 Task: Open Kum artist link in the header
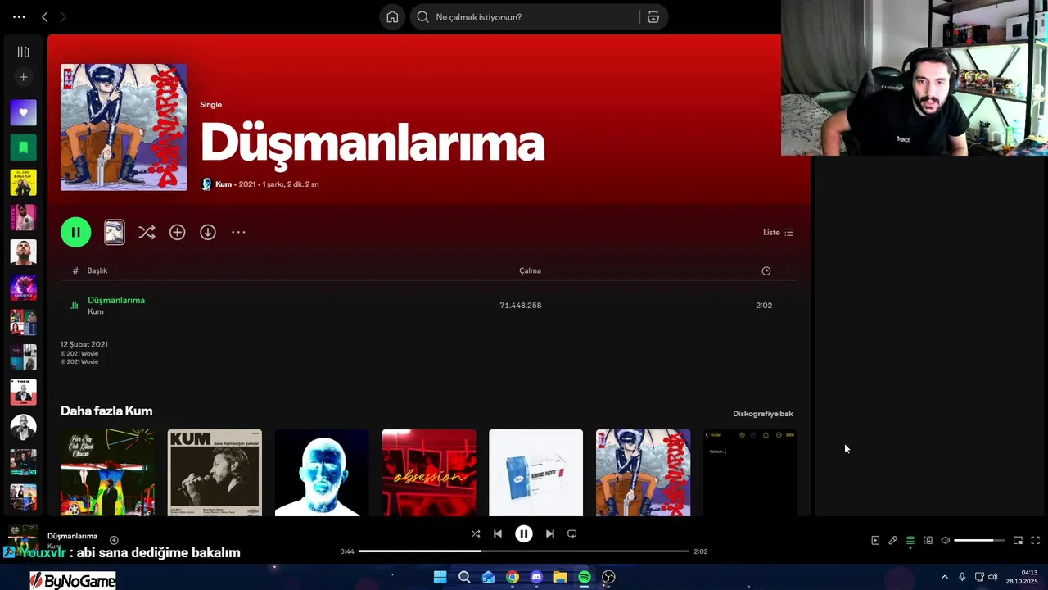tap(224, 184)
